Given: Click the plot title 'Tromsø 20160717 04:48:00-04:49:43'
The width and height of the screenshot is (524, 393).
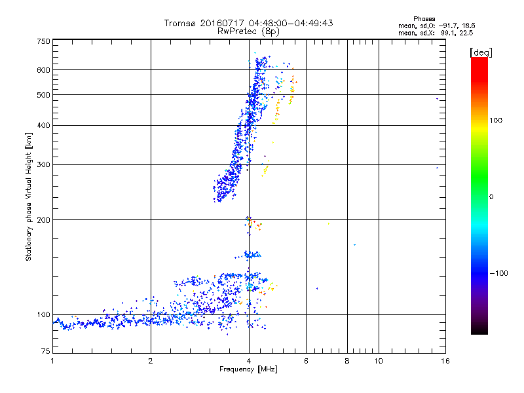Looking at the screenshot, I should (x=248, y=23).
